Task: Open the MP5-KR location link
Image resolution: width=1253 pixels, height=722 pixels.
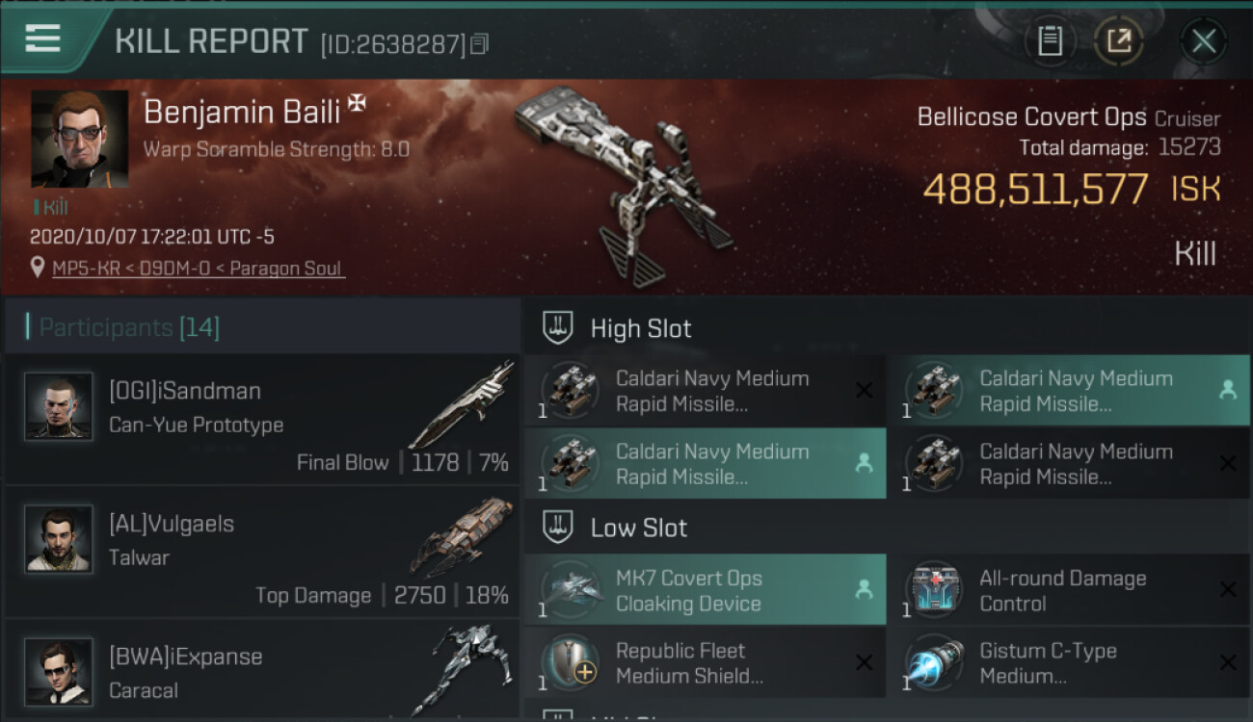Action: (198, 269)
